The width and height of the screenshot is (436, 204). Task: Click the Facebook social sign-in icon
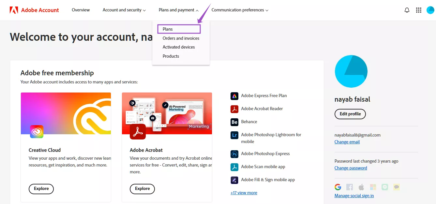tap(349, 187)
